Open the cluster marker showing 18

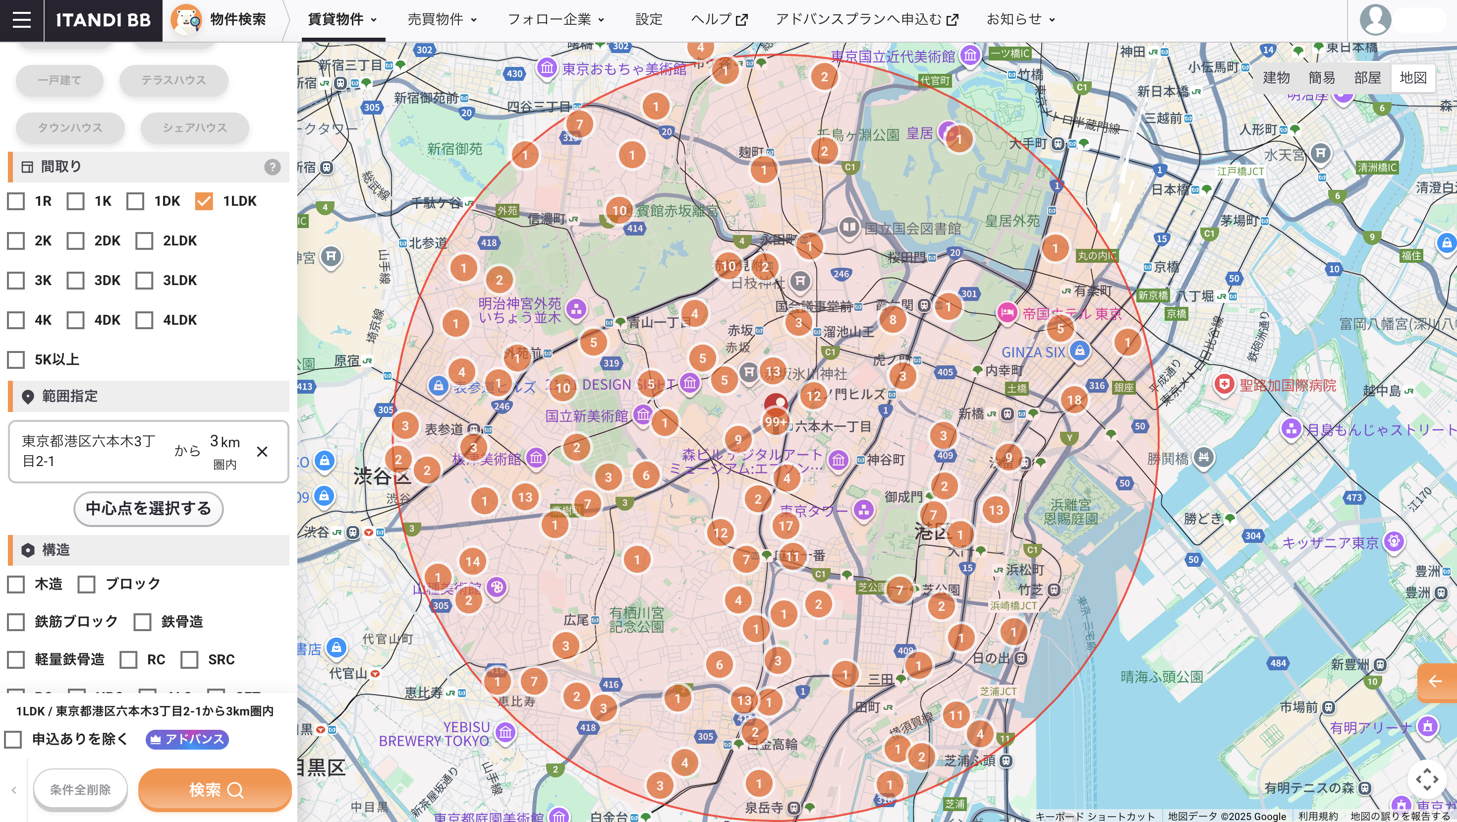1074,400
